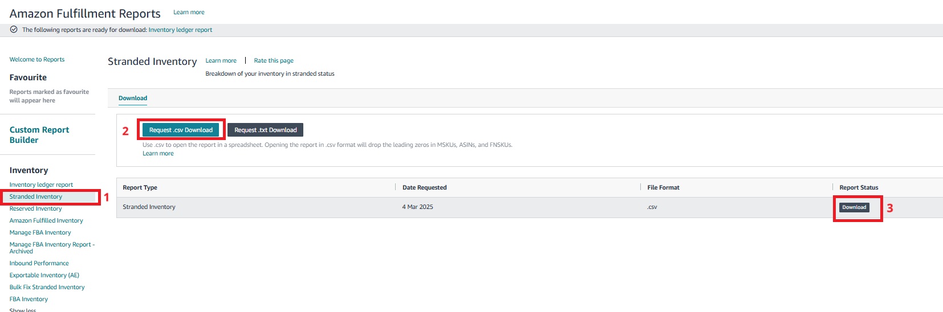943x312 pixels.
Task: Open Learn more under csv format note
Action: pyautogui.click(x=158, y=153)
